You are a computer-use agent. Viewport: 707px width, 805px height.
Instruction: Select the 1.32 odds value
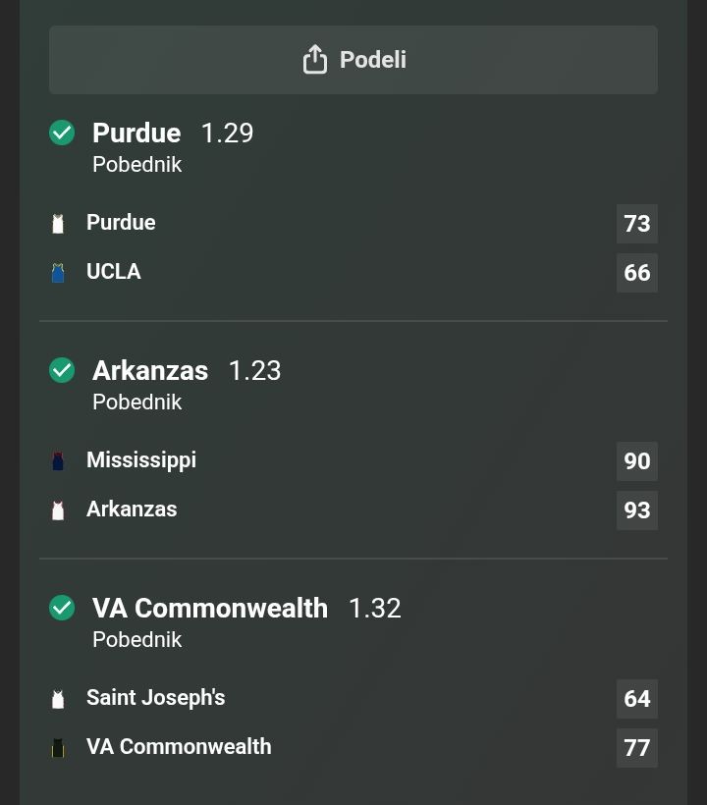(375, 608)
